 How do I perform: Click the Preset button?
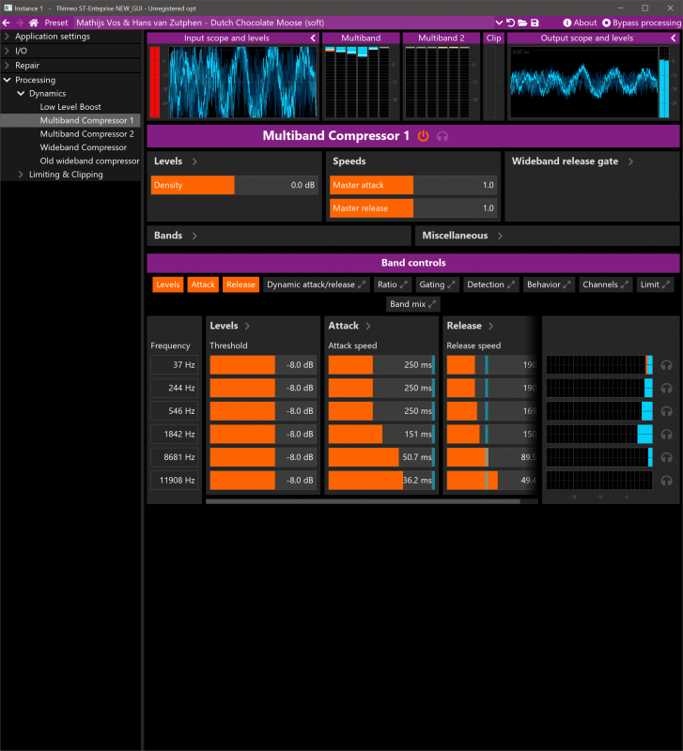(56, 23)
